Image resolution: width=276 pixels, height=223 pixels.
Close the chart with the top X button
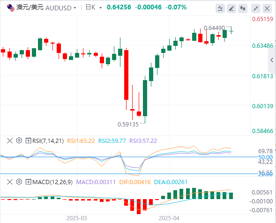(267, 8)
